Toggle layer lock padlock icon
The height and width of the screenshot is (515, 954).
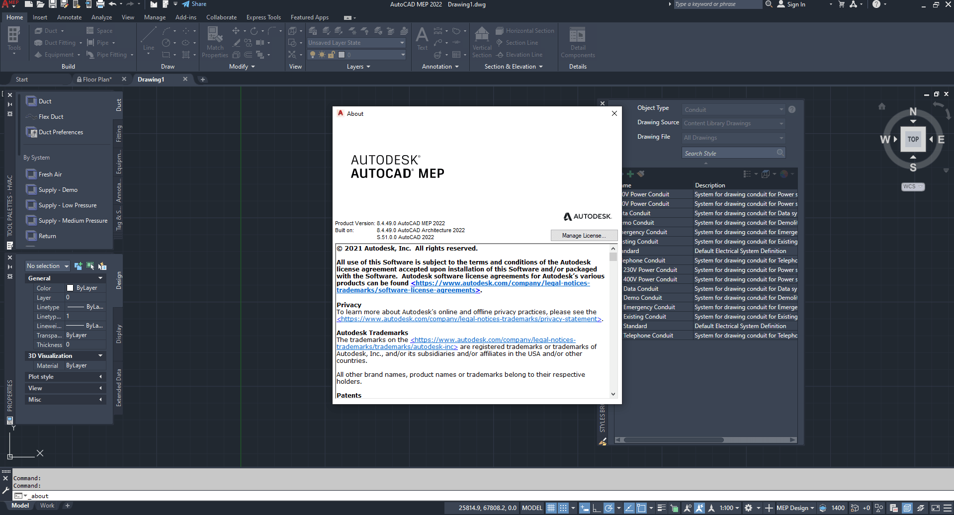click(331, 55)
